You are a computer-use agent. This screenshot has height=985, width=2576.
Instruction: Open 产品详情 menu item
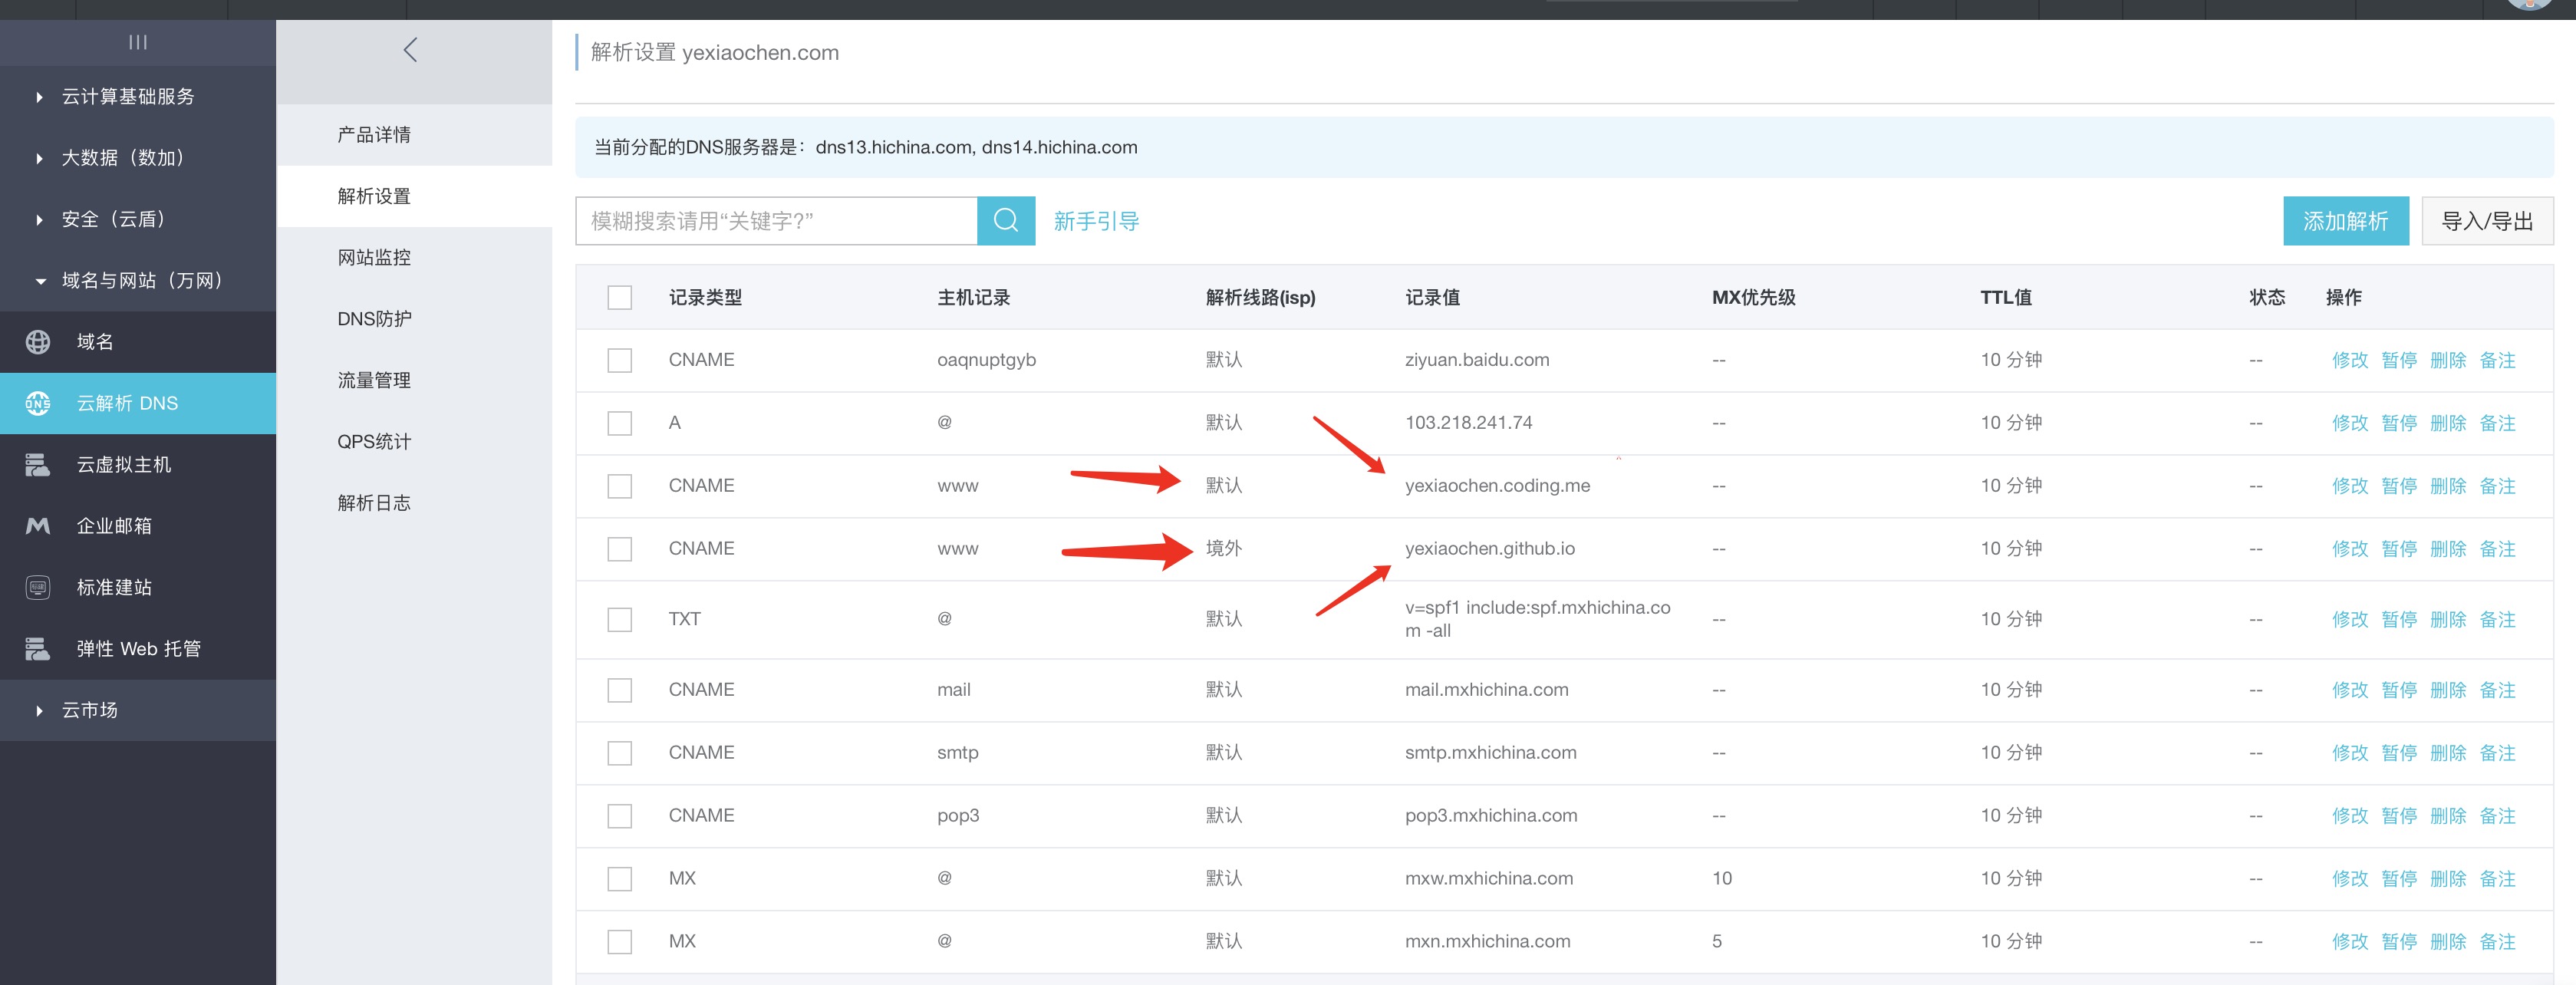click(414, 135)
